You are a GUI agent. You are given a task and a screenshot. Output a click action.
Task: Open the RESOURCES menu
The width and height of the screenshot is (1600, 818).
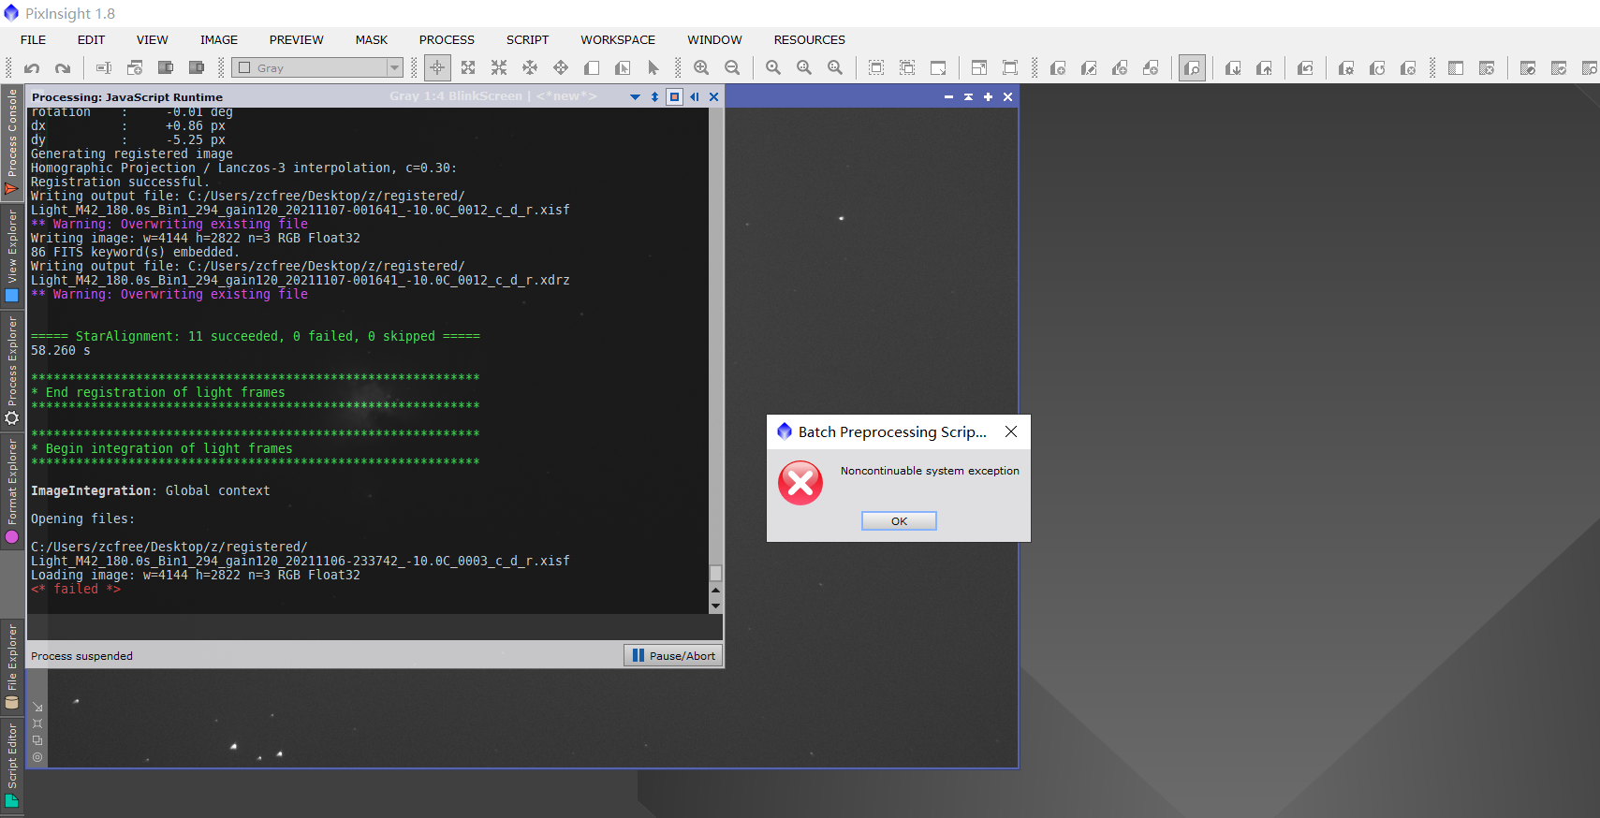tap(809, 39)
